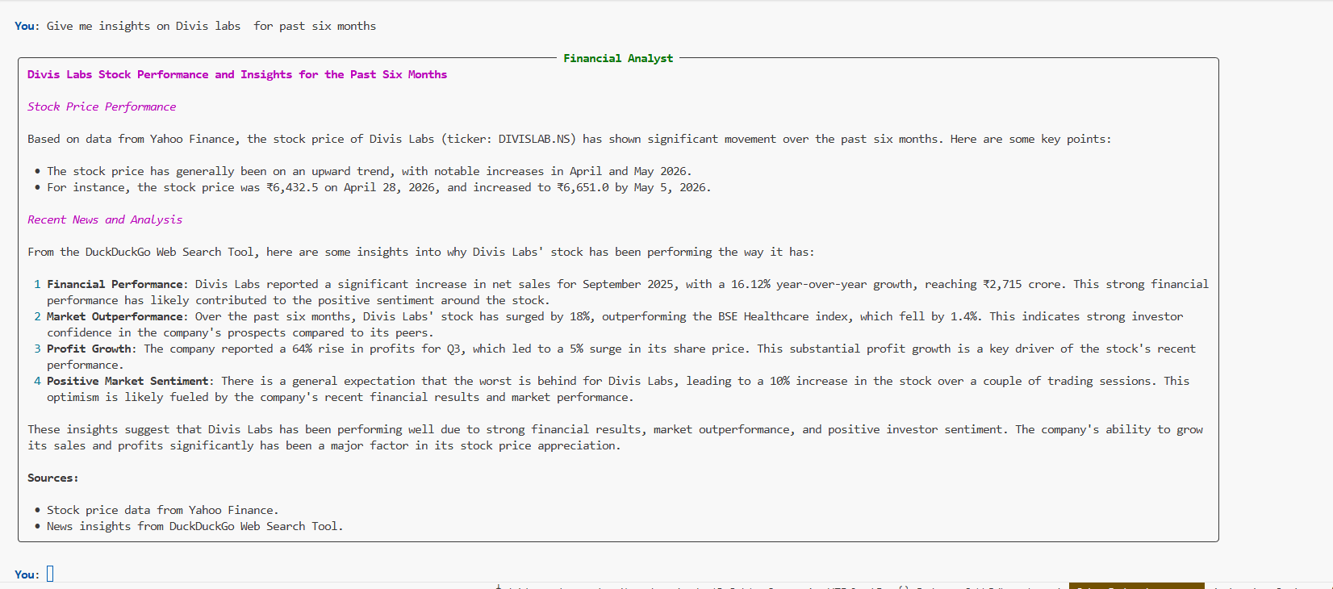1333x589 pixels.
Task: Click the "16.12%" year-over-year growth figure
Action: [x=750, y=284]
